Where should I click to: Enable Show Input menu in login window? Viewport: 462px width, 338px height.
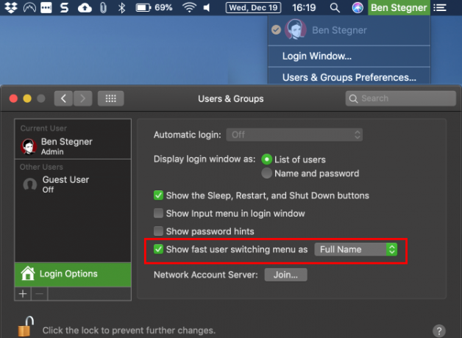click(x=158, y=213)
